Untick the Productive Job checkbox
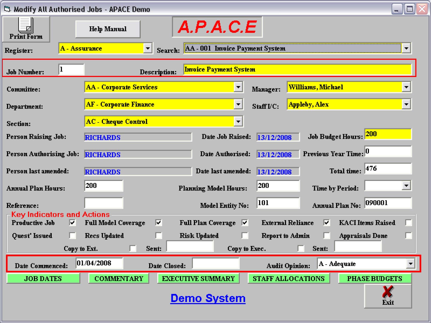Screen dimensions: 431x323 (x=73, y=223)
